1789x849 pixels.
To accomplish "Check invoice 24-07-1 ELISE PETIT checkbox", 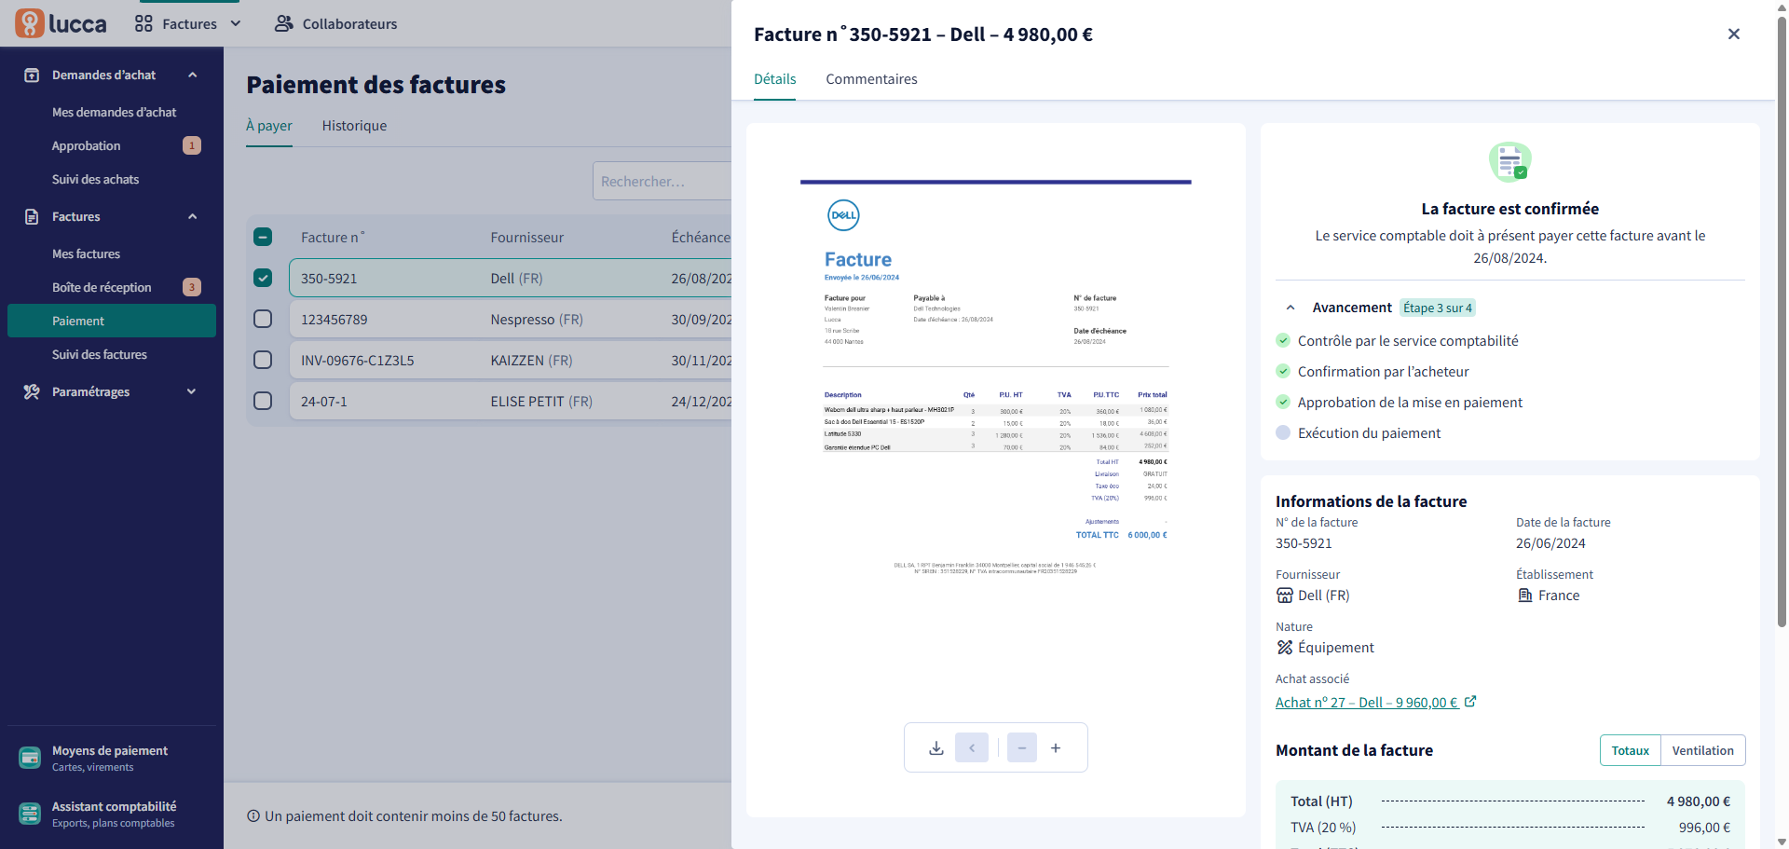I will (263, 401).
